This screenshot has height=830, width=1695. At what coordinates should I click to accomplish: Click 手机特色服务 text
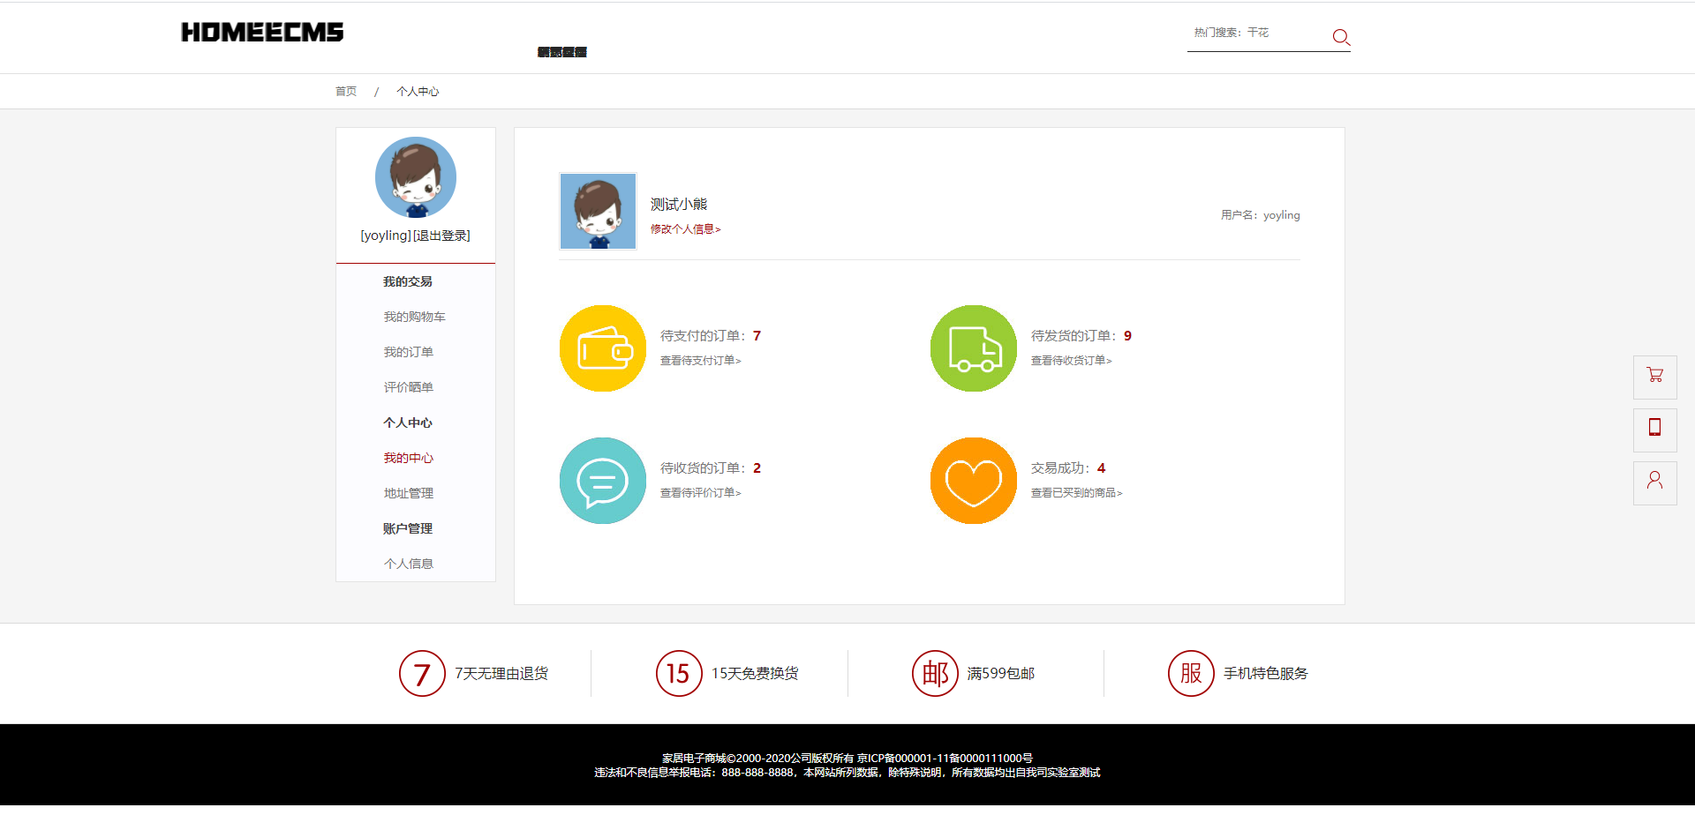pyautogui.click(x=1265, y=674)
